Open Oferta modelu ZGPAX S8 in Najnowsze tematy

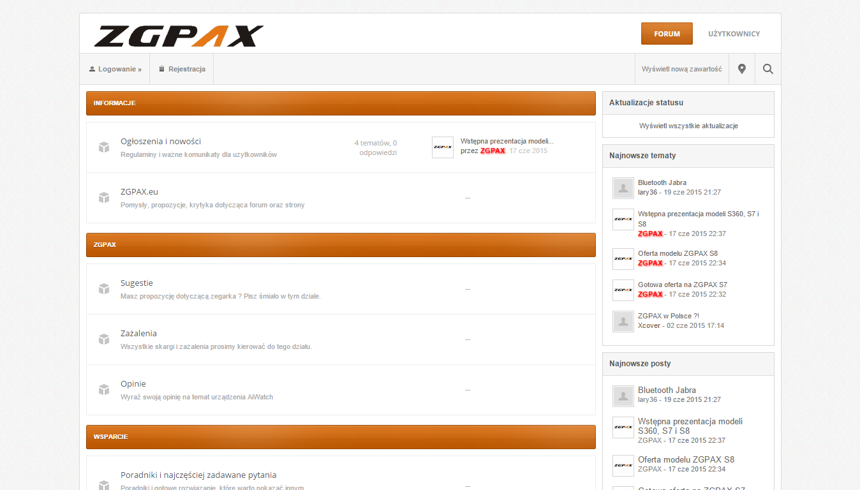pos(678,253)
